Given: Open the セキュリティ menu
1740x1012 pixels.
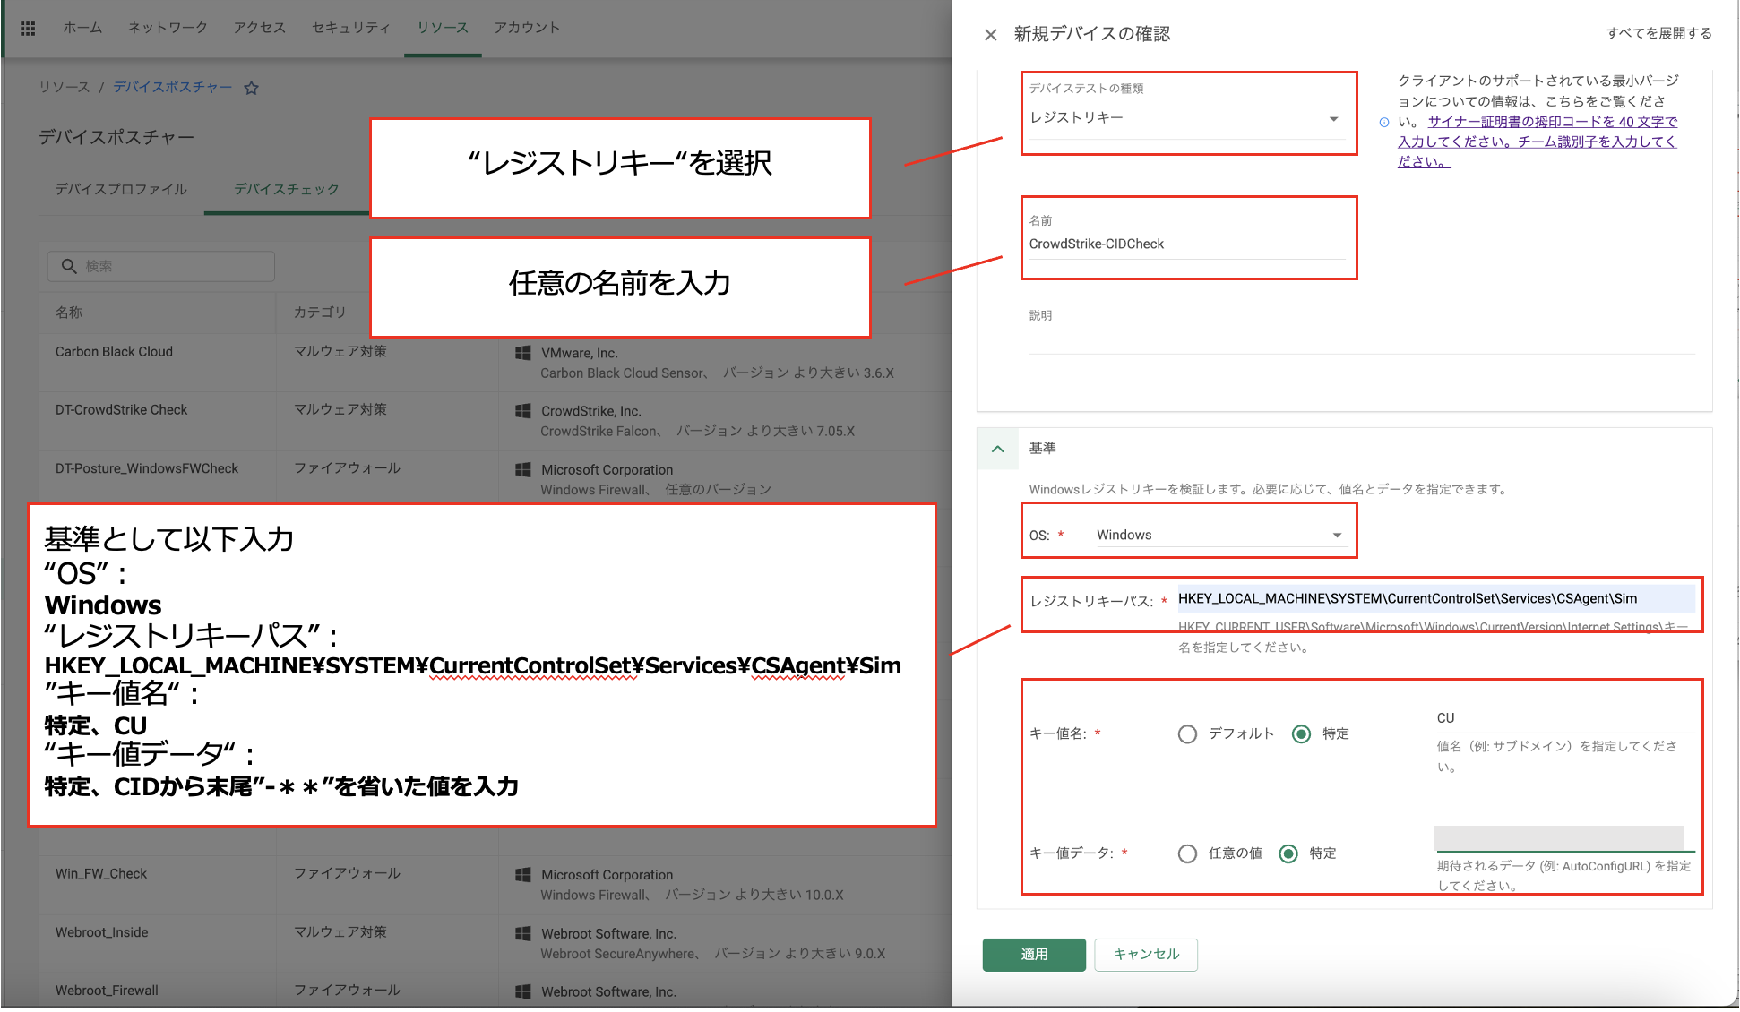Looking at the screenshot, I should tap(351, 28).
